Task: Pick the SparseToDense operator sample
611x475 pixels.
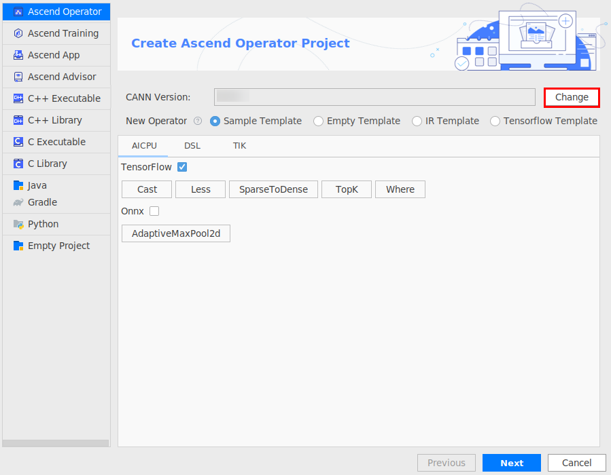Action: [273, 189]
